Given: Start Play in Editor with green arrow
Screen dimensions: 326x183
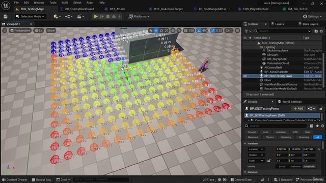Looking at the screenshot, I should pos(96,16).
